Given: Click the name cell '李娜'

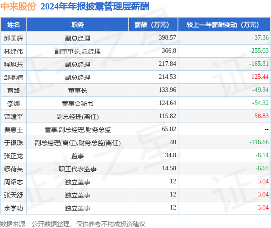Looking at the screenshot, I should [x=13, y=104].
